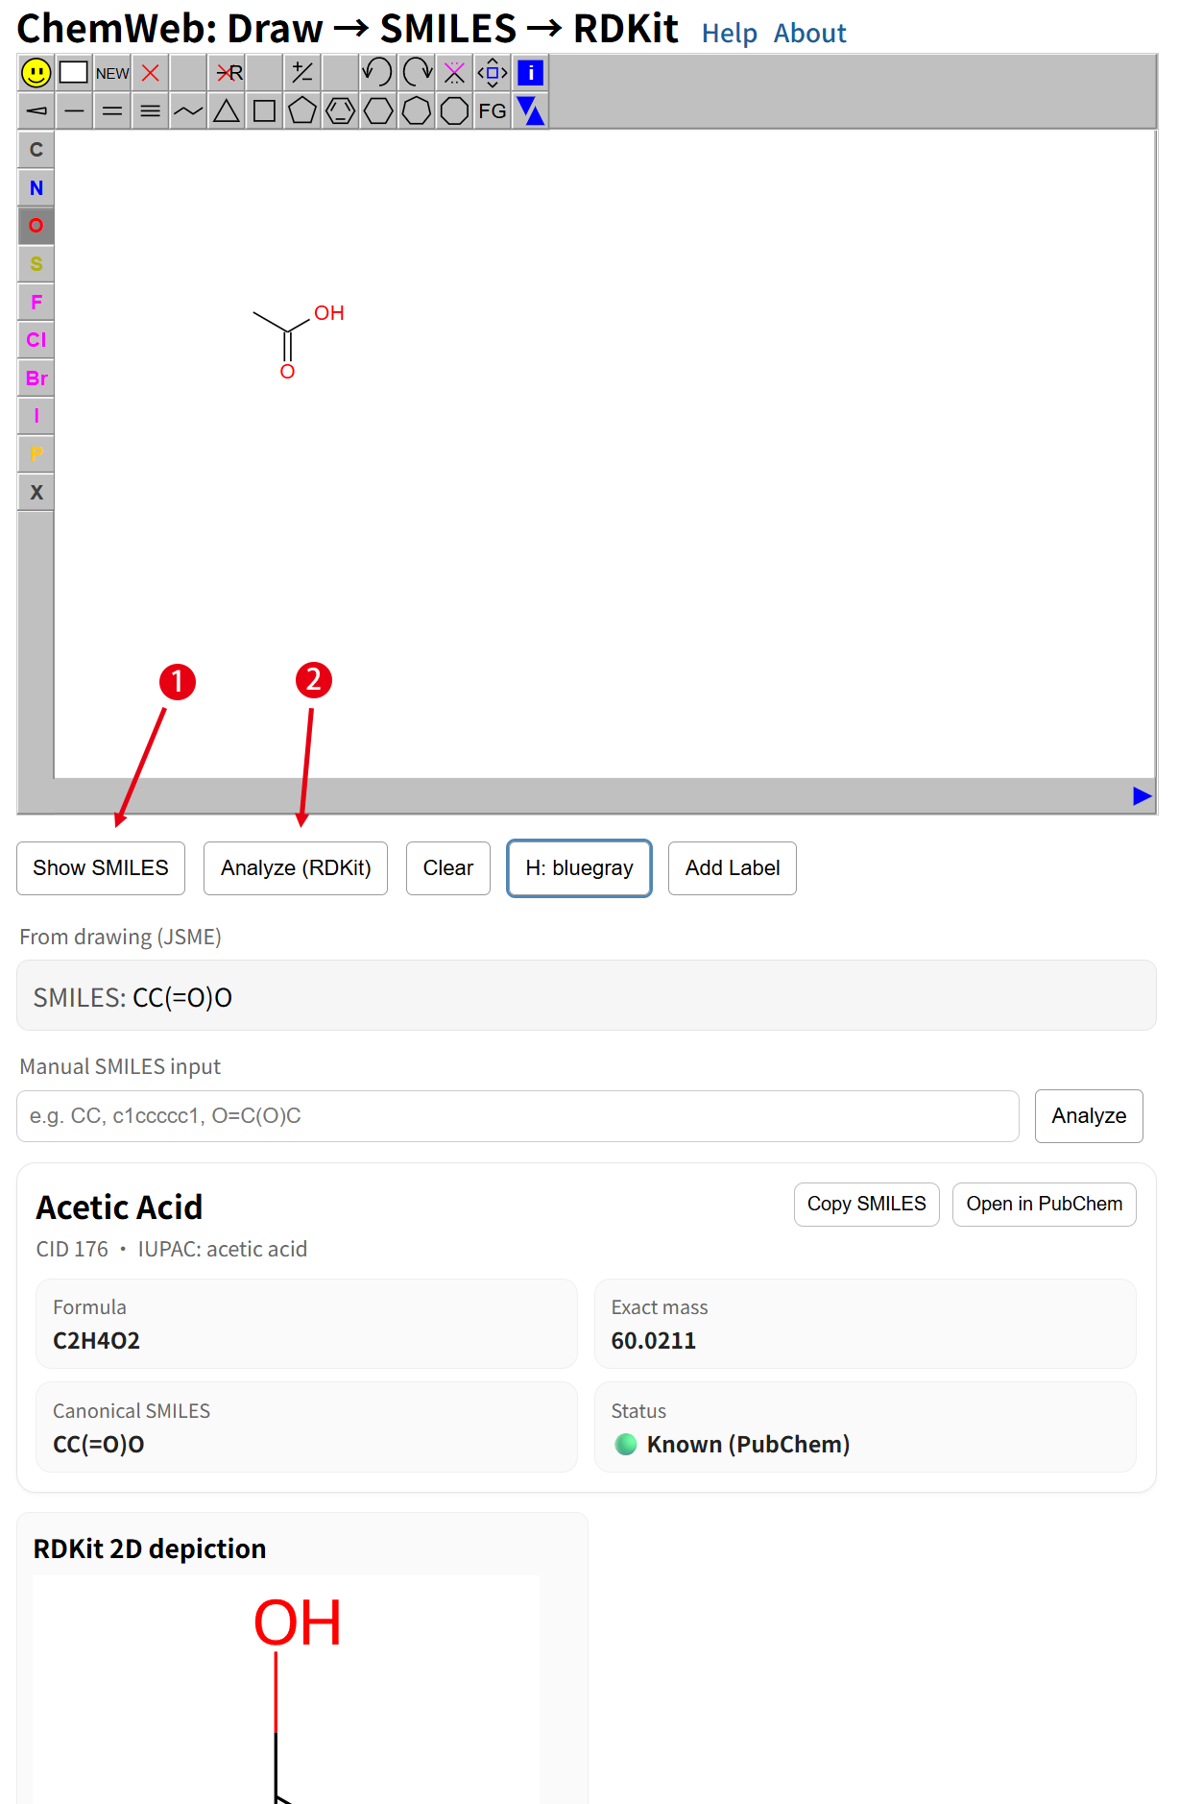The height and width of the screenshot is (1804, 1179).
Task: Open the About link
Action: 810,34
